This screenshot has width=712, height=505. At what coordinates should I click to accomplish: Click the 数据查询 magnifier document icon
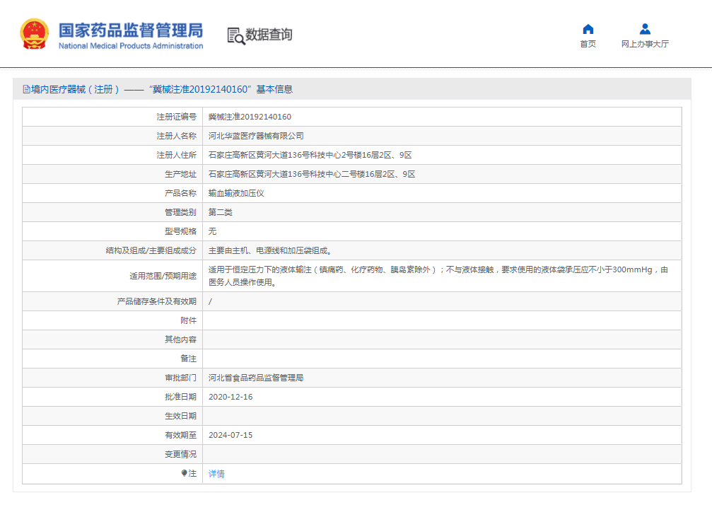pyautogui.click(x=235, y=35)
